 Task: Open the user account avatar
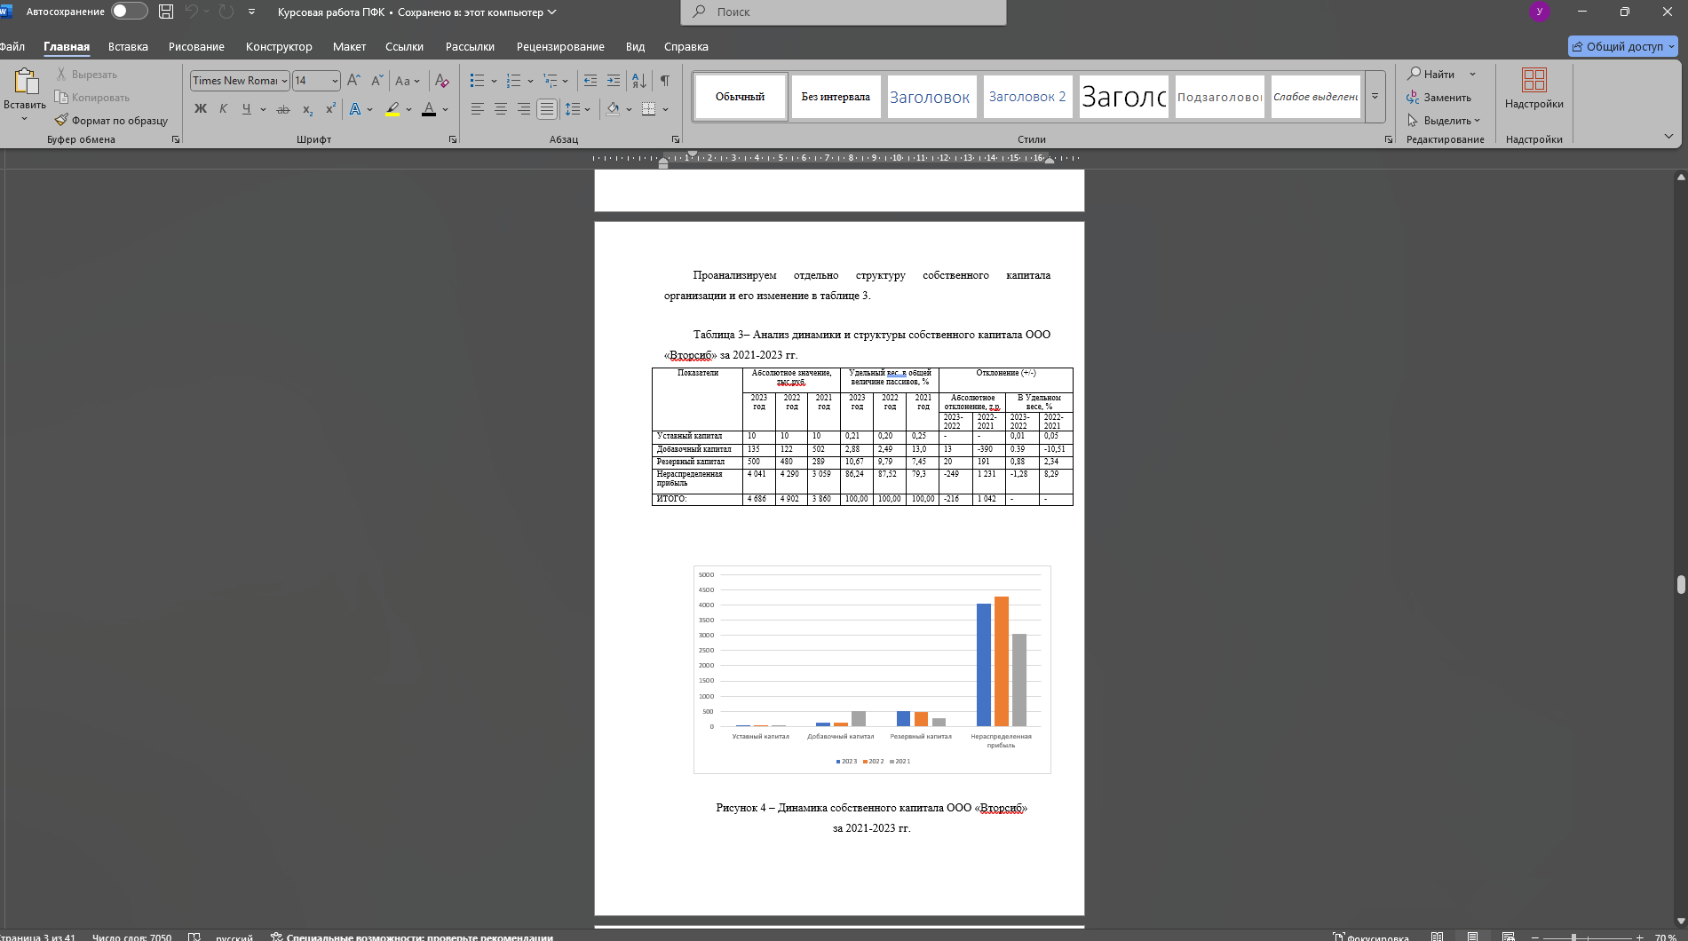[1540, 12]
